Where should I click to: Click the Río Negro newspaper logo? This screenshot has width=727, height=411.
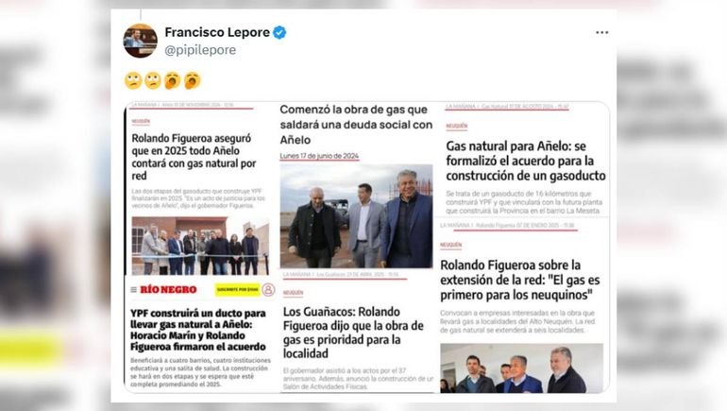(x=168, y=290)
